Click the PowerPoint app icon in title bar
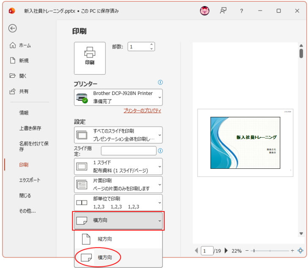The image size is (308, 268). 12,11
